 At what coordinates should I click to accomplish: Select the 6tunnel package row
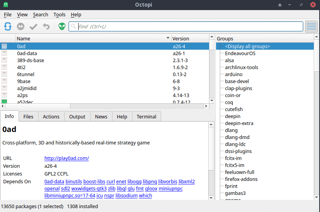pyautogui.click(x=104, y=74)
